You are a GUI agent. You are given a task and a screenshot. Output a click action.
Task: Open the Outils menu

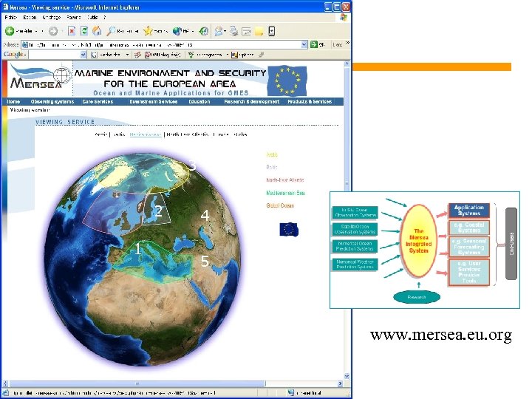92,17
